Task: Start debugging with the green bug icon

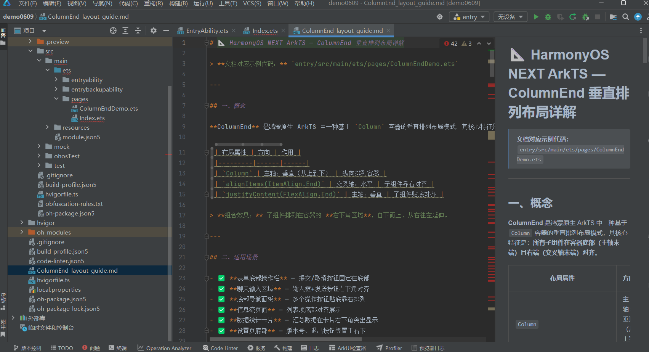Action: [x=548, y=17]
